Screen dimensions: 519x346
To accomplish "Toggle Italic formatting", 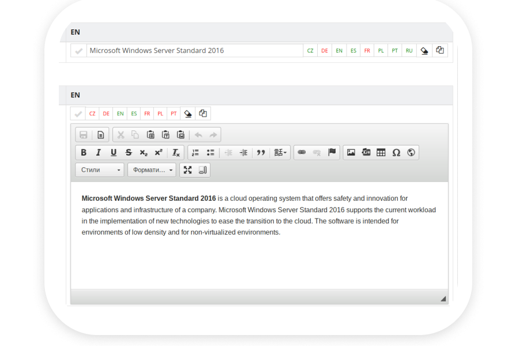I will click(x=98, y=152).
